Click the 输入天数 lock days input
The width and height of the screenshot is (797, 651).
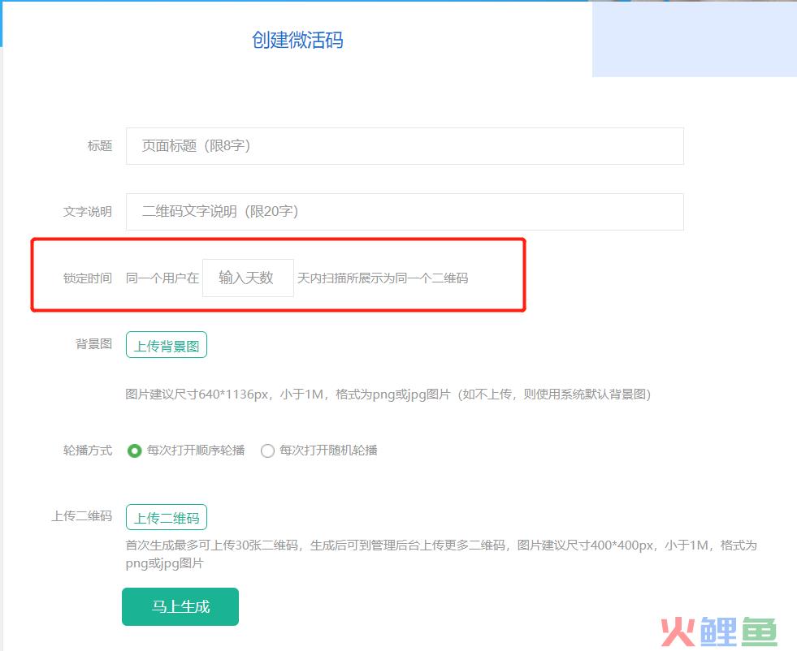coord(248,278)
